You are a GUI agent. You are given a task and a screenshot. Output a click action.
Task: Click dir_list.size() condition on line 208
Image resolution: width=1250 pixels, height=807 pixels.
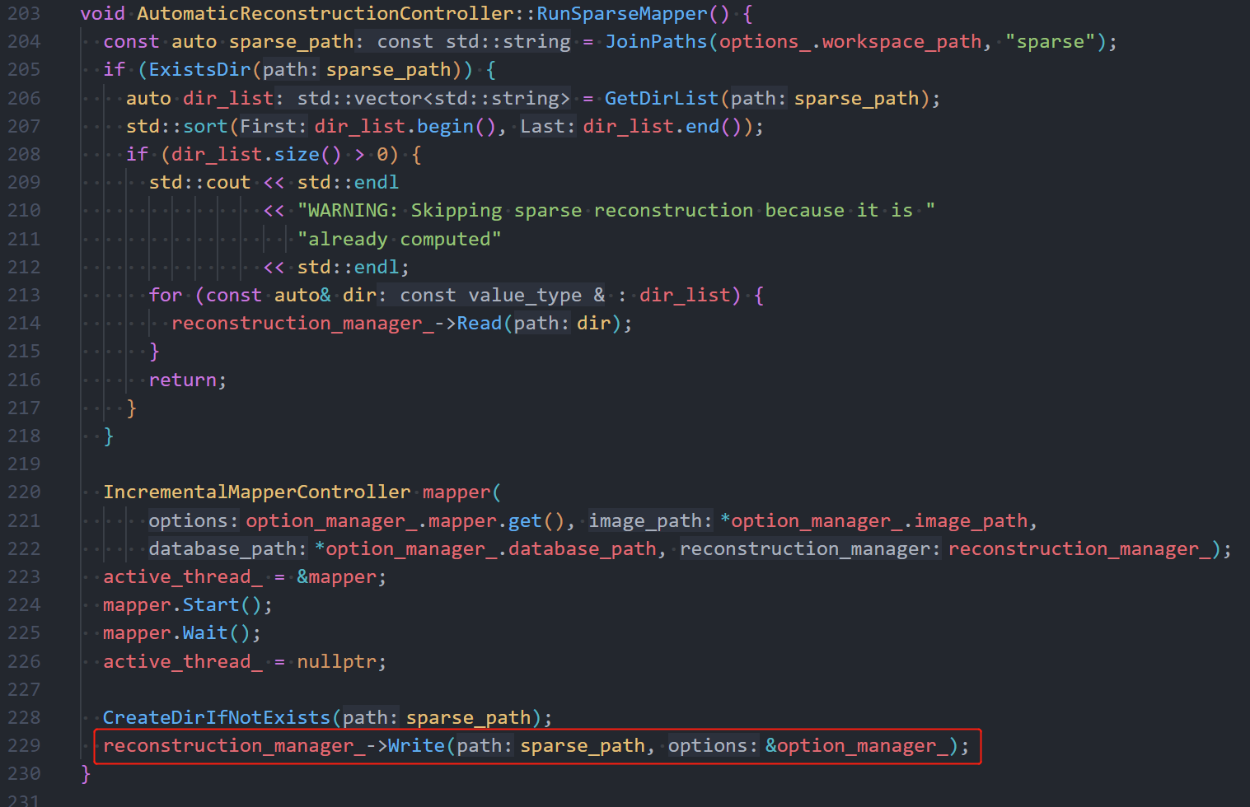256,154
